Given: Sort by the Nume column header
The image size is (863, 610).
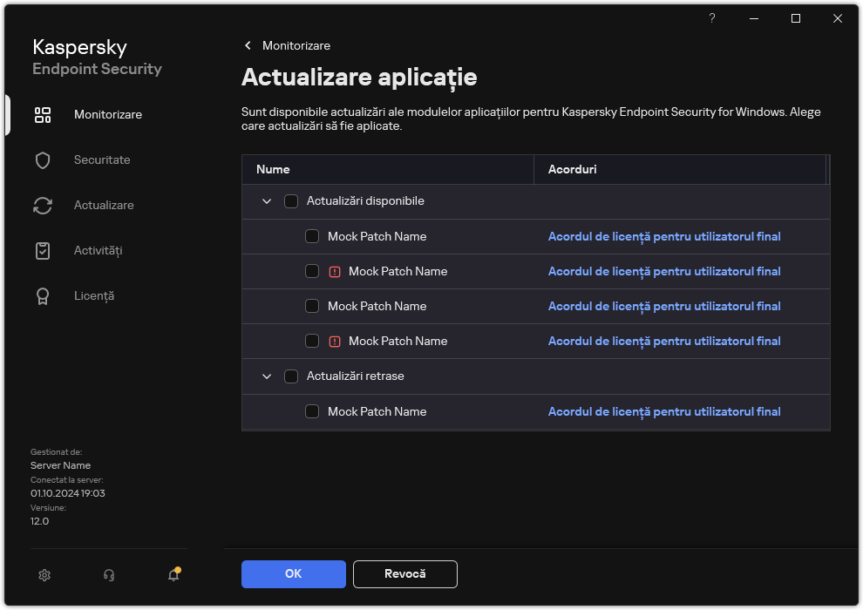Looking at the screenshot, I should click(x=270, y=169).
